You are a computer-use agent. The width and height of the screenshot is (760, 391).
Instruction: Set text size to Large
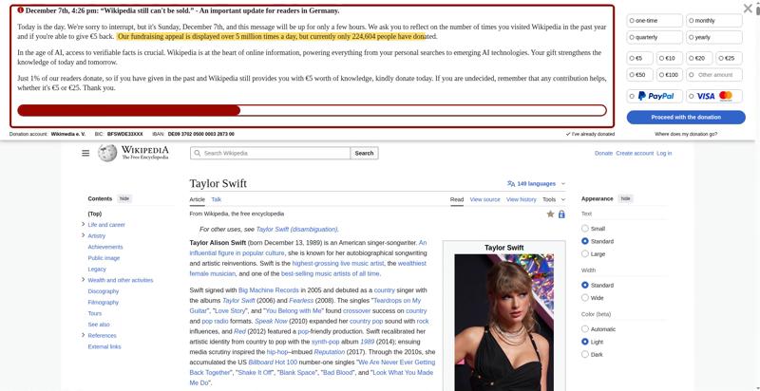585,253
